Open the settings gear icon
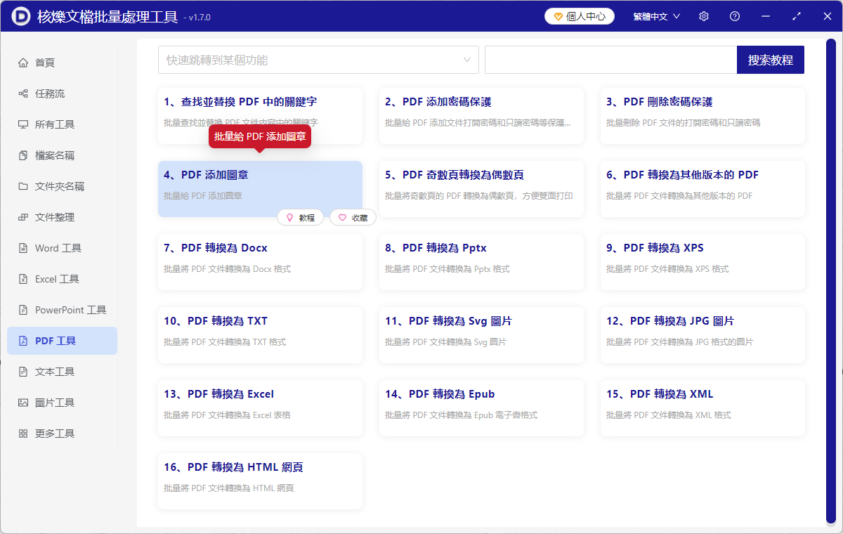The width and height of the screenshot is (843, 534). tap(703, 15)
